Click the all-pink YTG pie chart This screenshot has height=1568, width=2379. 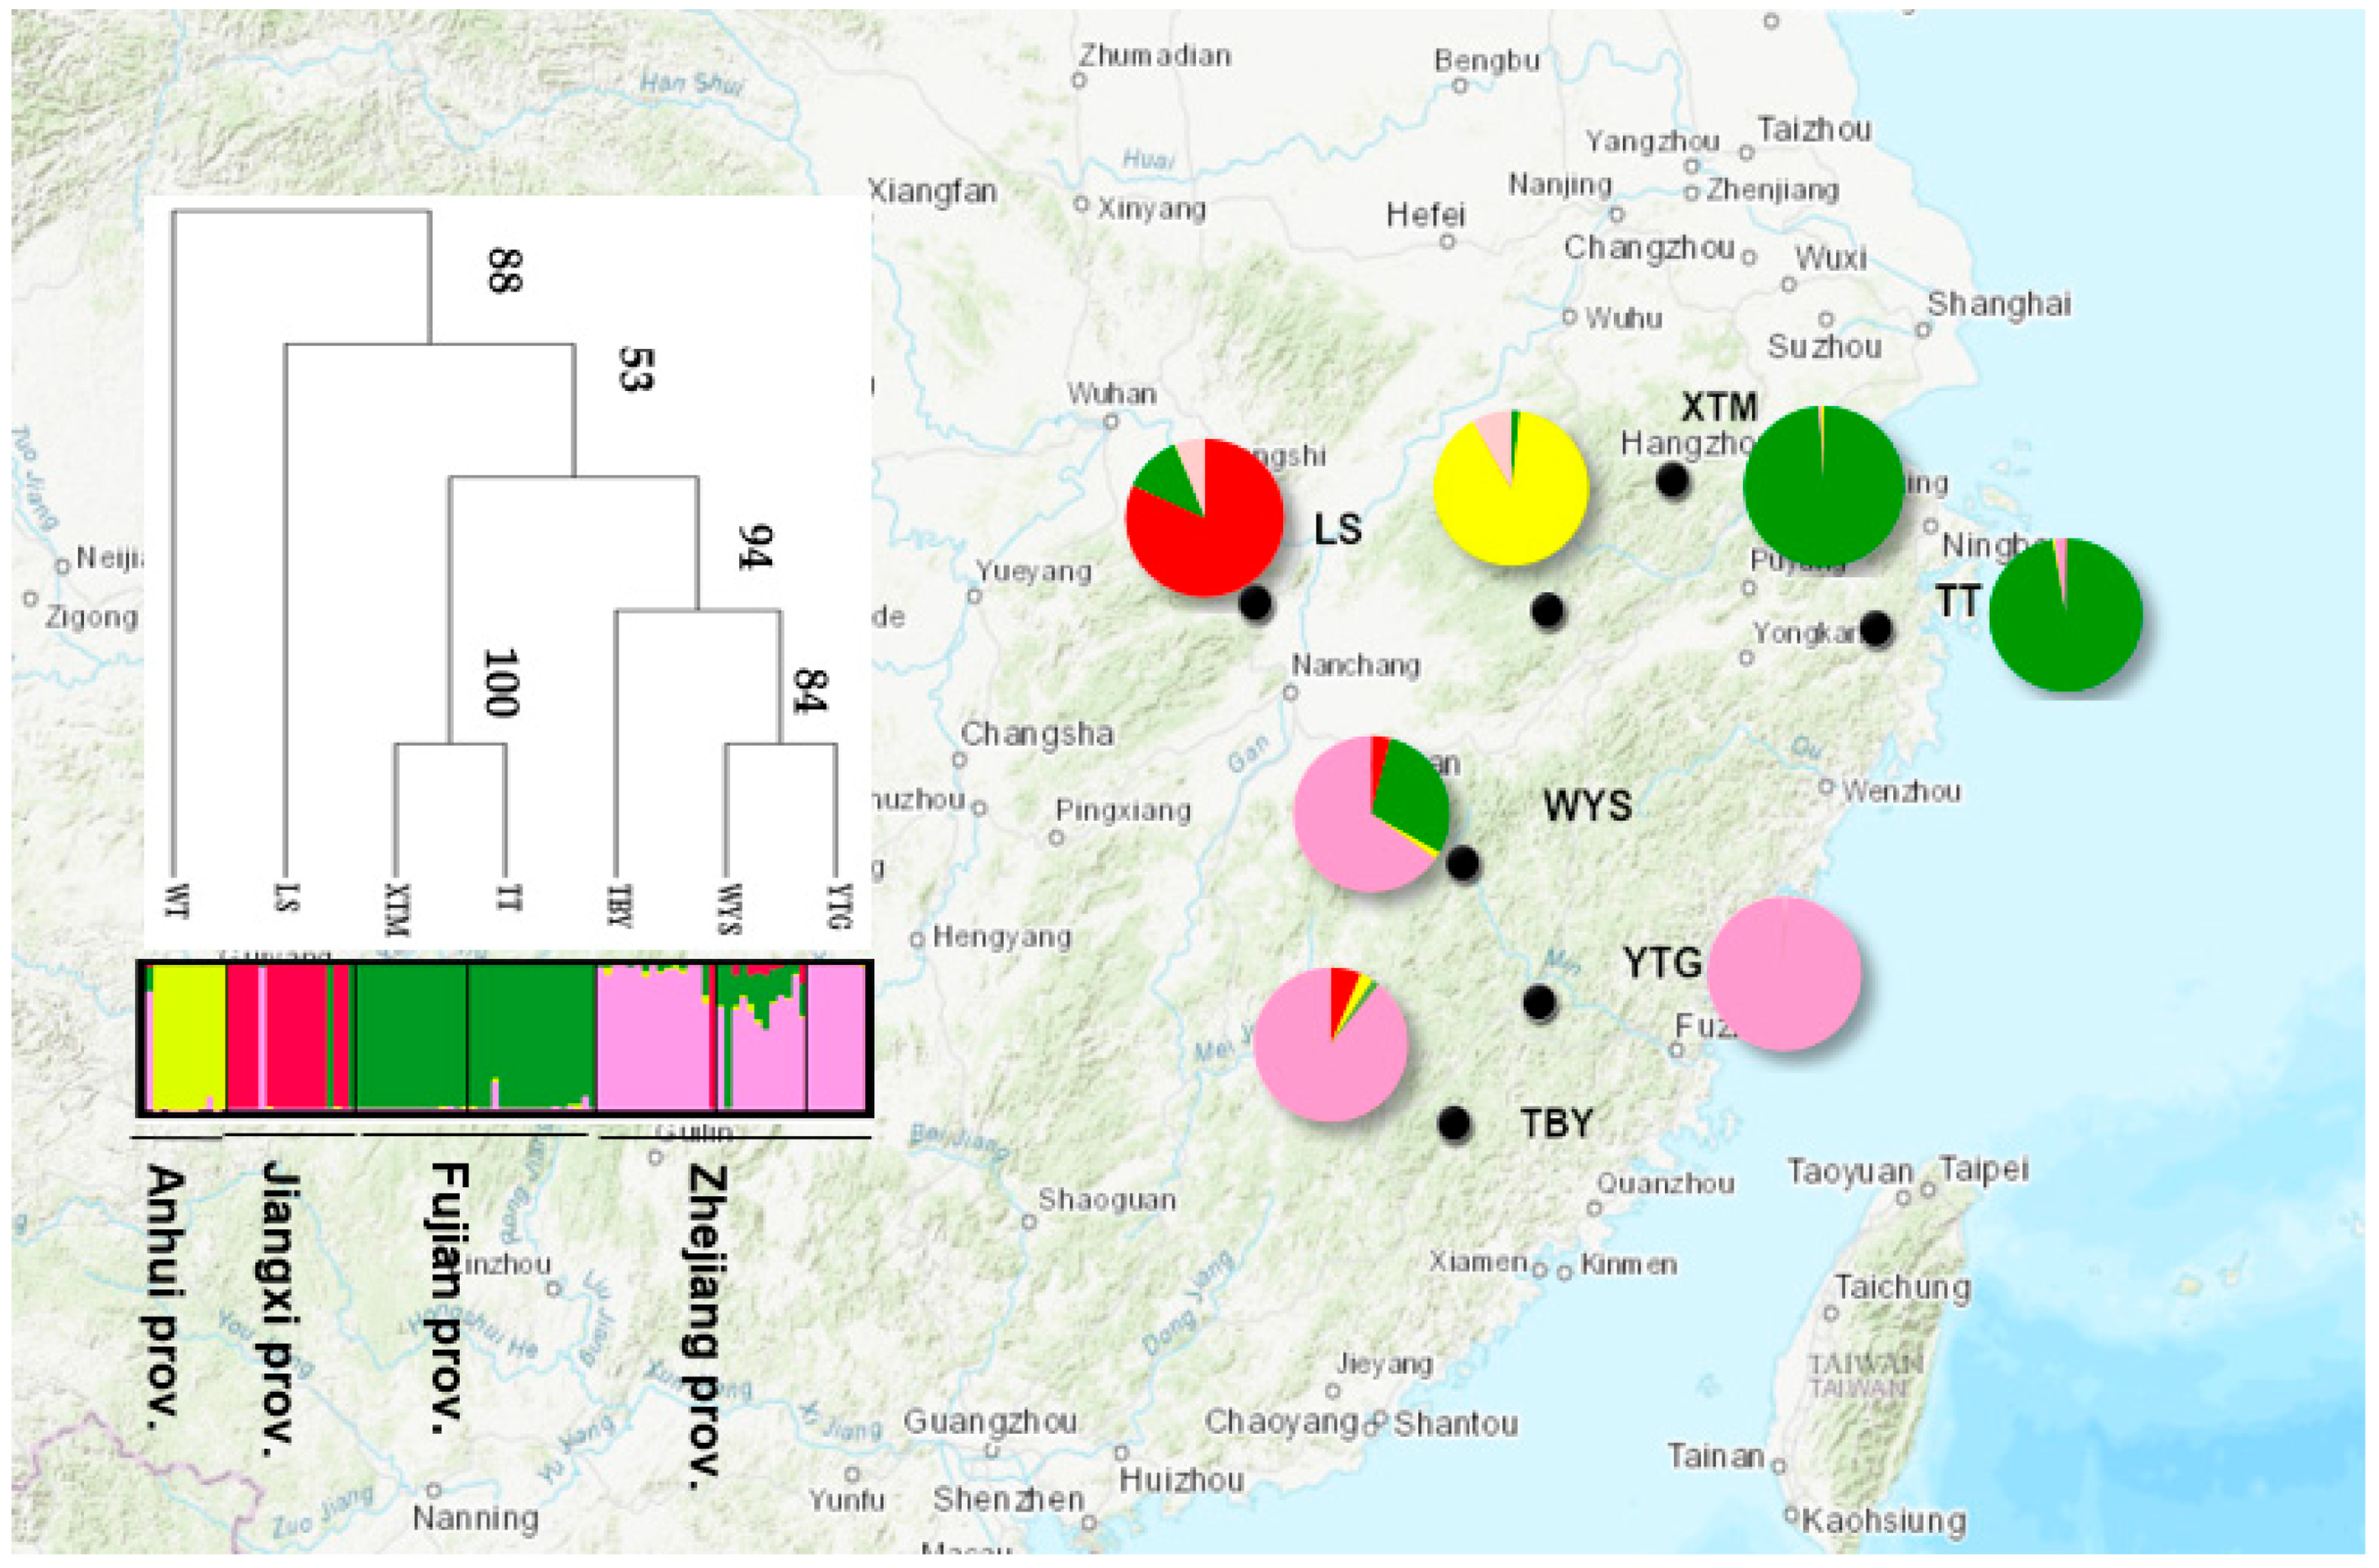click(1784, 974)
